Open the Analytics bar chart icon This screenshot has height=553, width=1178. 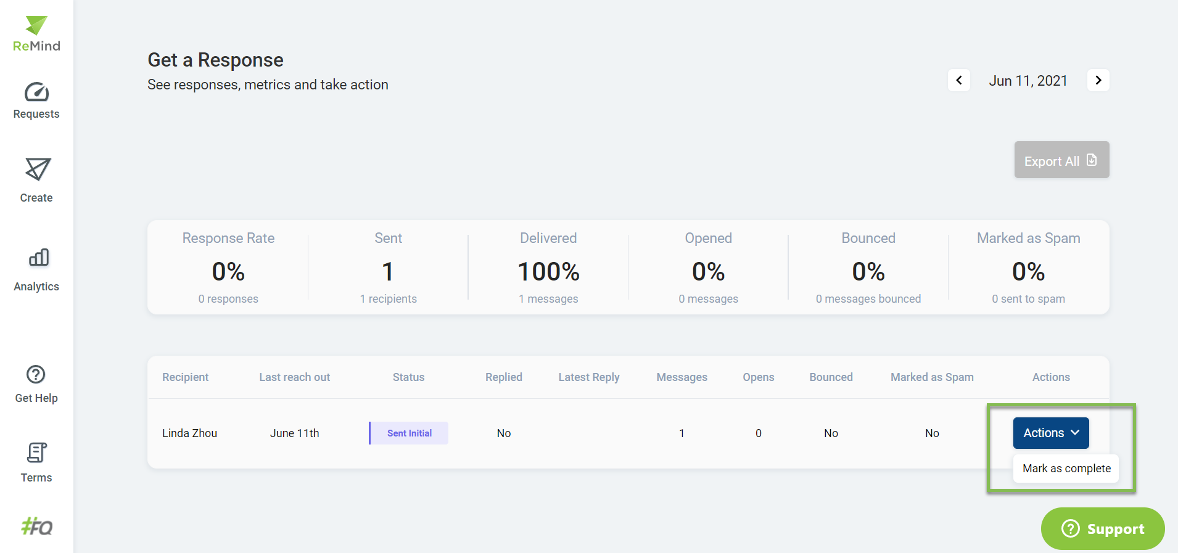click(x=38, y=258)
